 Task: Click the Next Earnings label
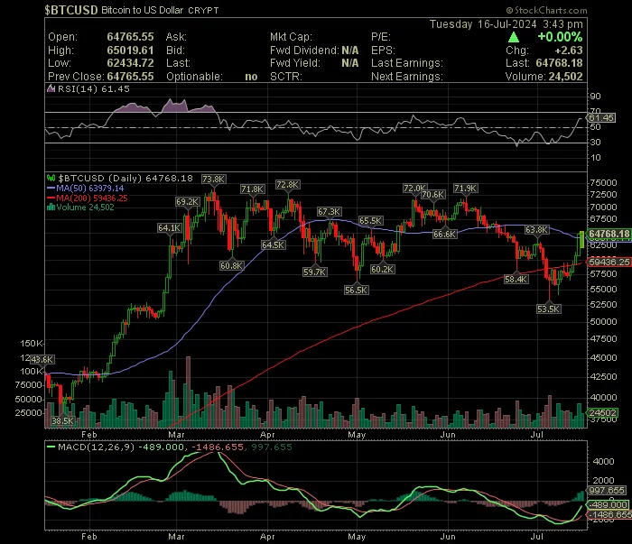click(406, 77)
